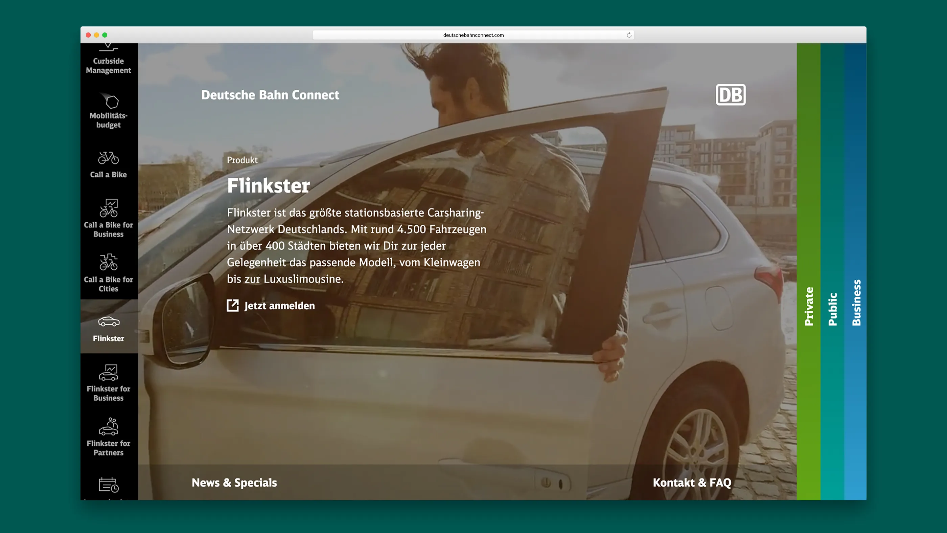Select Flinkster for Partners icon

tap(109, 426)
